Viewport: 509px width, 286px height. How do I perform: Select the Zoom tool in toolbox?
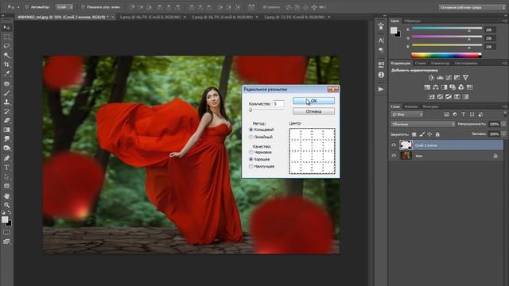[x=6, y=205]
